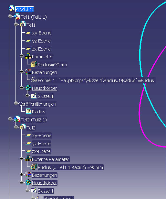Select the yz-Ebene item under Teil2
The width and height of the screenshot is (166, 199).
[x=41, y=144]
